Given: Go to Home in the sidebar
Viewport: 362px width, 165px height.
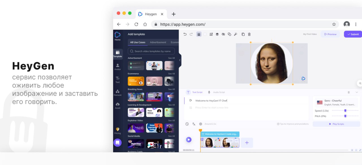Looking at the screenshot, I should pyautogui.click(x=117, y=36).
